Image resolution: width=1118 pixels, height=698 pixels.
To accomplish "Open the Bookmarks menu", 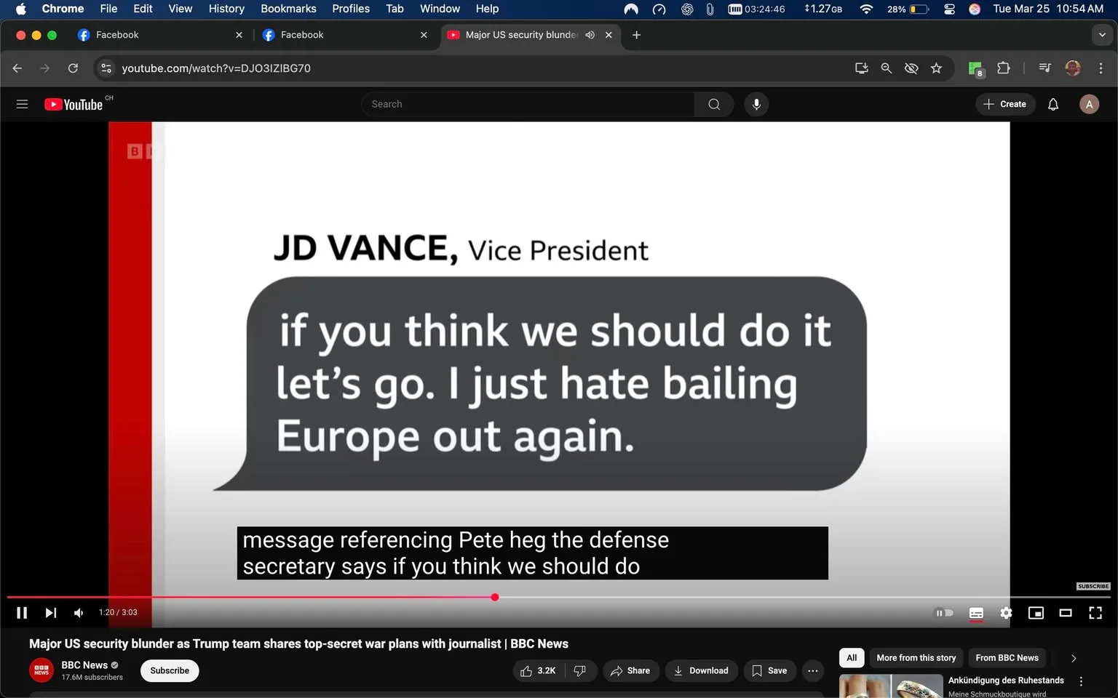I will coord(288,9).
